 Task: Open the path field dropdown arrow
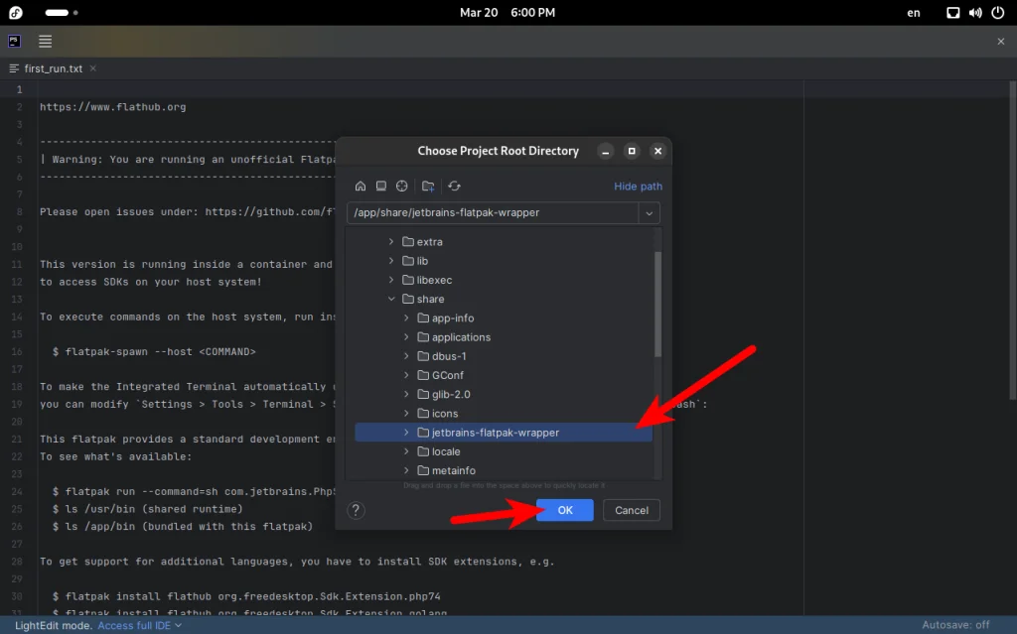650,212
